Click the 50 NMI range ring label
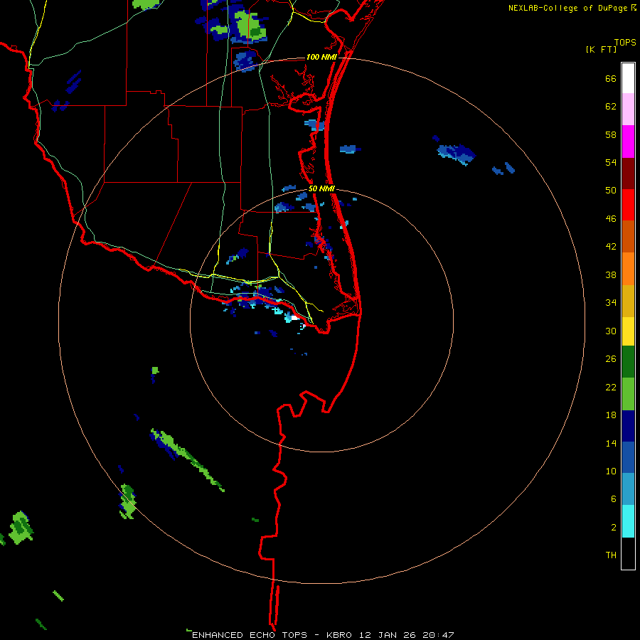 pos(321,188)
